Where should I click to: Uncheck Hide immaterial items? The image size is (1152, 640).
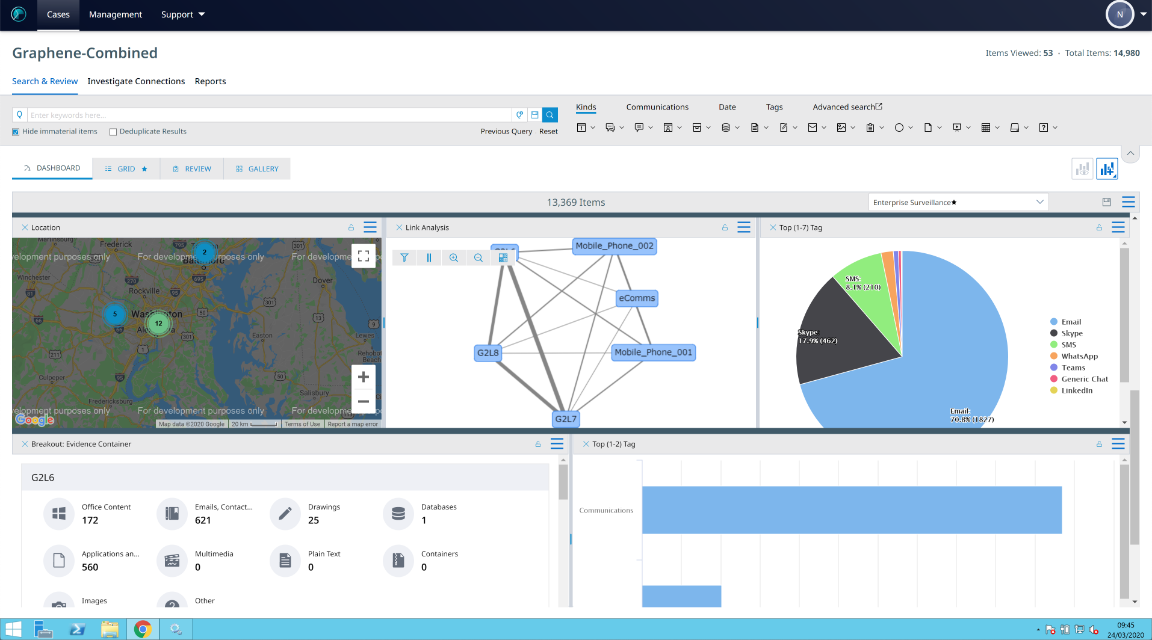click(16, 132)
